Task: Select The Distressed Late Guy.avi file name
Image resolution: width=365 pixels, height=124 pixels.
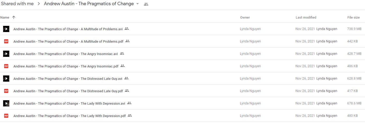Action: 68,79
